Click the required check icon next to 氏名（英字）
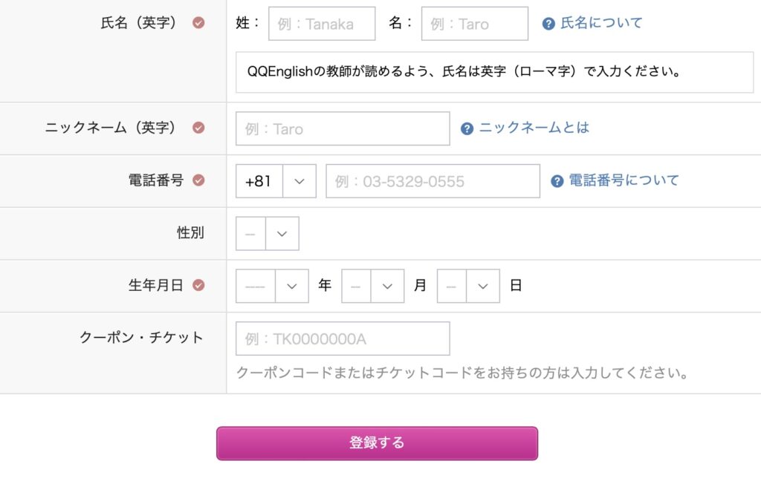 pos(198,23)
